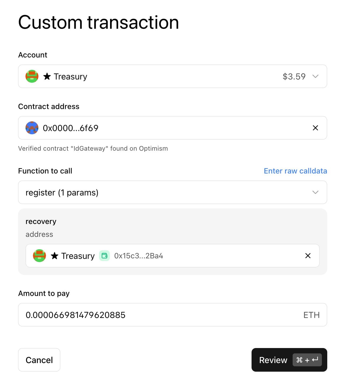The image size is (349, 391).
Task: Click the Enter raw calldata link
Action: (295, 171)
